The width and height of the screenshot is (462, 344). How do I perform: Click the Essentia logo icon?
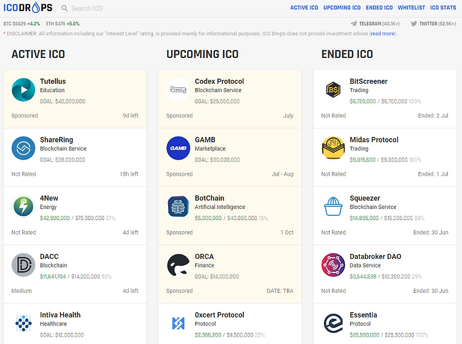pyautogui.click(x=333, y=323)
